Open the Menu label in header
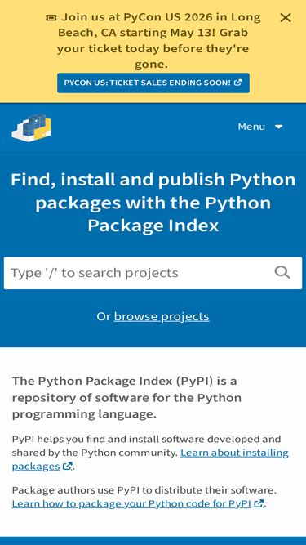Screen dimensions: 306x545 [251, 127]
